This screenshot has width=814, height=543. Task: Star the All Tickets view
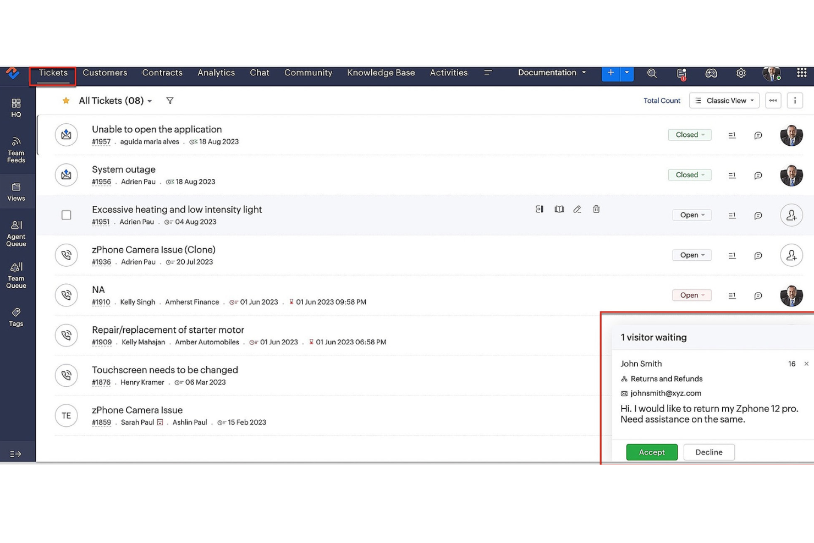(66, 100)
